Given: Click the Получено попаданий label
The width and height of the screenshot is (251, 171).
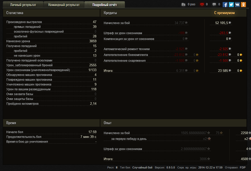Looking at the screenshot, I should [22, 46].
